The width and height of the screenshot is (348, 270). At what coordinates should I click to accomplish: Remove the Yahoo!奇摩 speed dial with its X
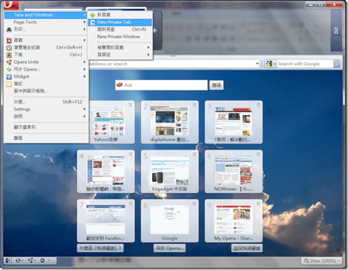tap(131, 105)
